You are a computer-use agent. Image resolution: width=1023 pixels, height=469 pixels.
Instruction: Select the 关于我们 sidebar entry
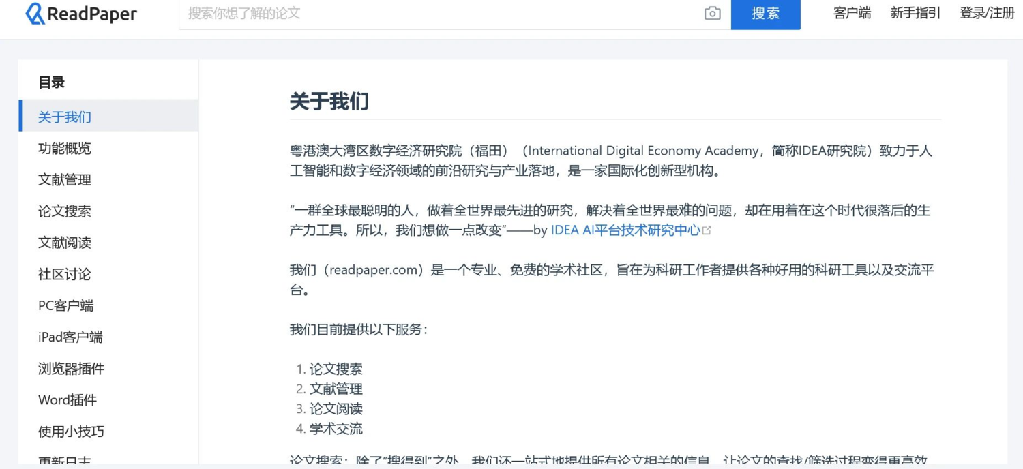63,117
